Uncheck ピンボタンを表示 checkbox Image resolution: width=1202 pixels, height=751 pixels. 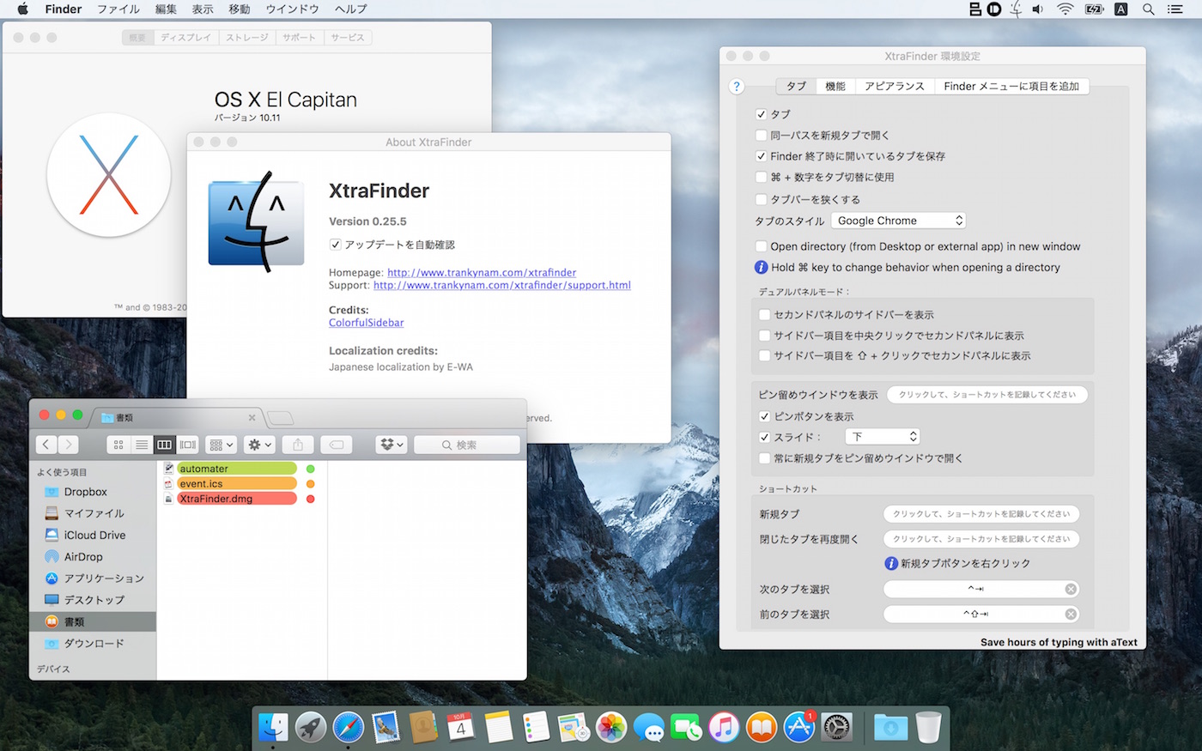click(x=764, y=416)
